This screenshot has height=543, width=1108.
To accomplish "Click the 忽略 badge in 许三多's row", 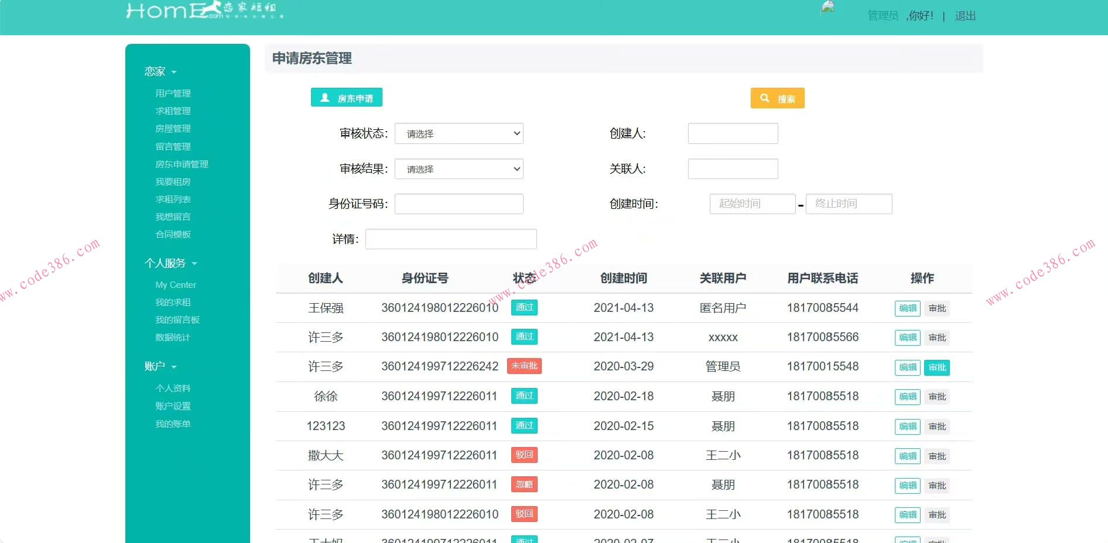I will tap(524, 484).
